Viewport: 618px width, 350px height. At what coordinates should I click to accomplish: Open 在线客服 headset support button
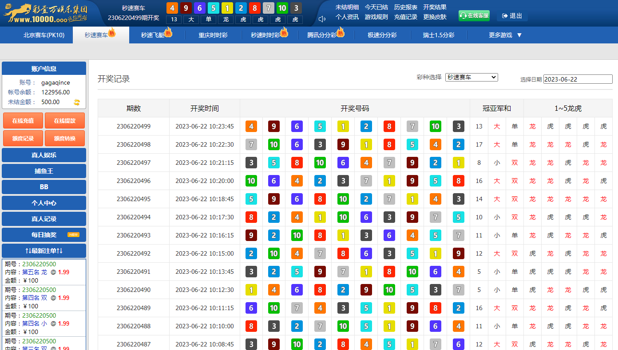(x=474, y=16)
